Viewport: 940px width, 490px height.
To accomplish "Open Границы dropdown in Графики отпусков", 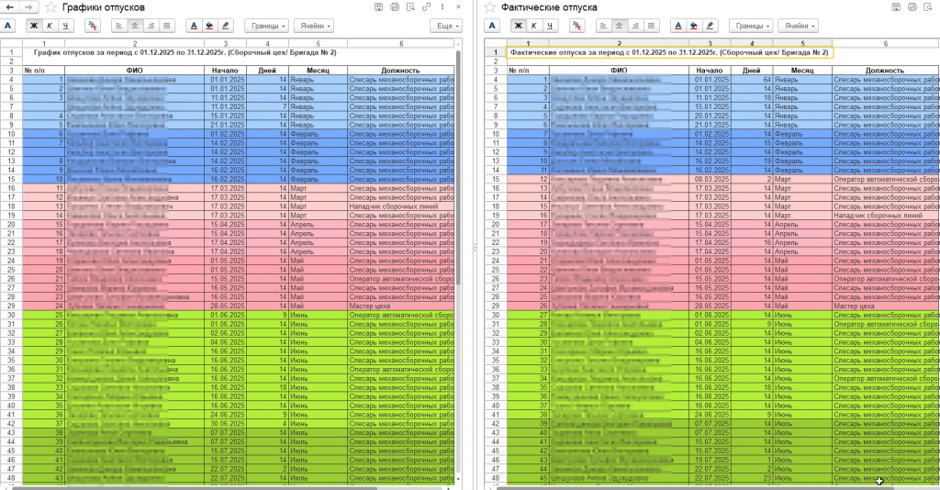I will pos(267,26).
